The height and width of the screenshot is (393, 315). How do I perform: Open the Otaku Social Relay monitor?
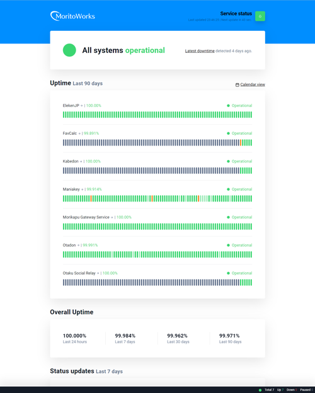coord(79,273)
